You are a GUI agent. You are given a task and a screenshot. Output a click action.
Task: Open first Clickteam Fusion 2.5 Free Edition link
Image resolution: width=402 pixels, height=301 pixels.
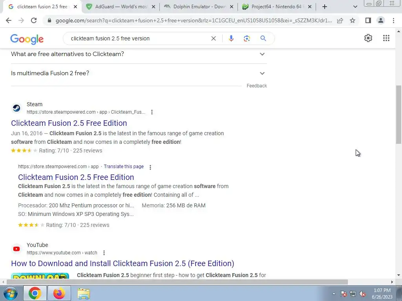tap(69, 123)
